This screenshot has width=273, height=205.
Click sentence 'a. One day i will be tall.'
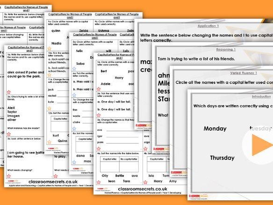[114, 102]
